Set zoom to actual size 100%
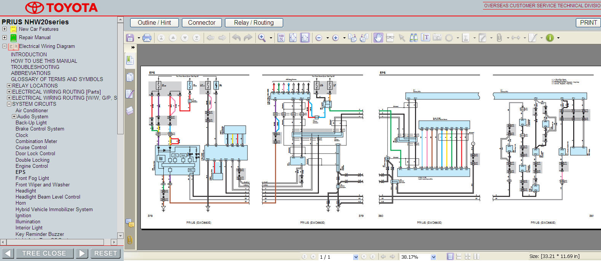 click(x=281, y=38)
